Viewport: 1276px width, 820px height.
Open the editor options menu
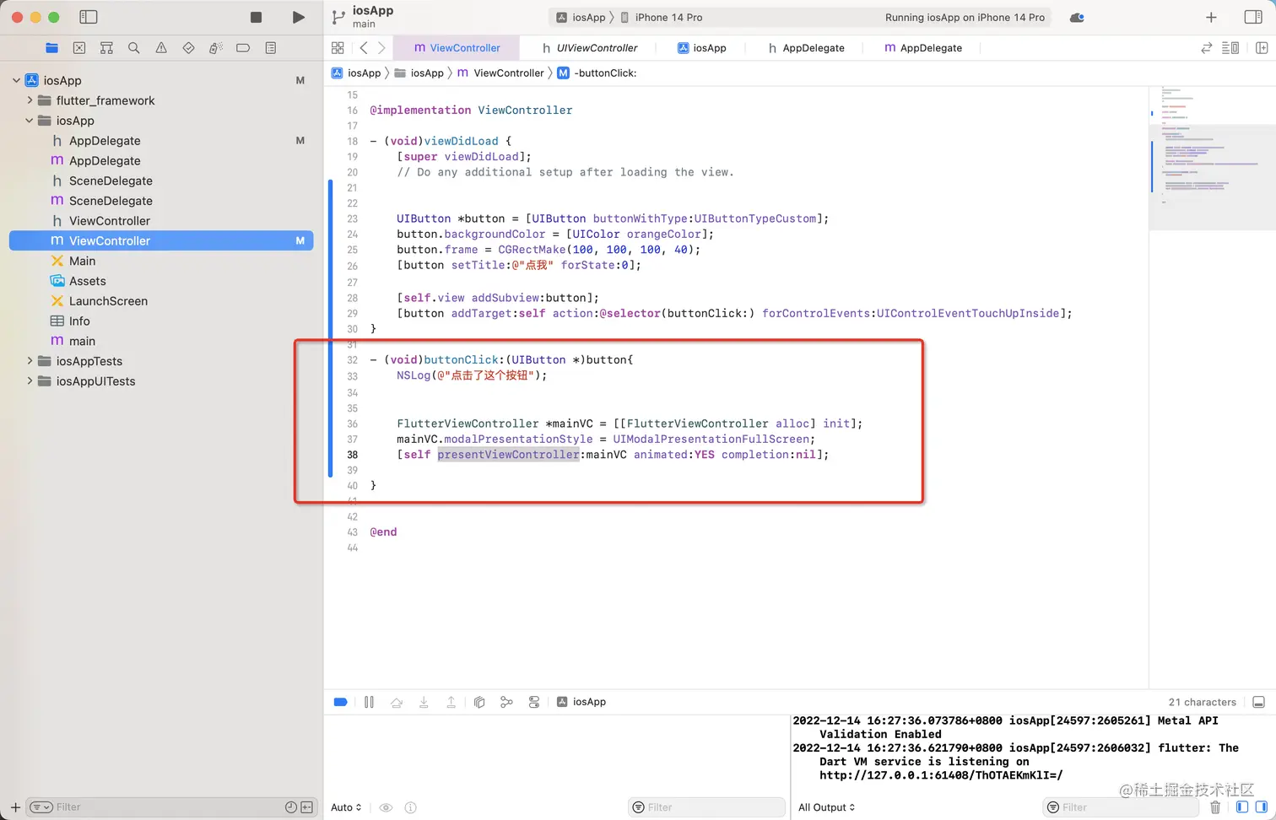pos(1230,48)
